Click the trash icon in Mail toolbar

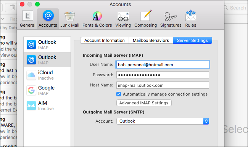coord(13,7)
